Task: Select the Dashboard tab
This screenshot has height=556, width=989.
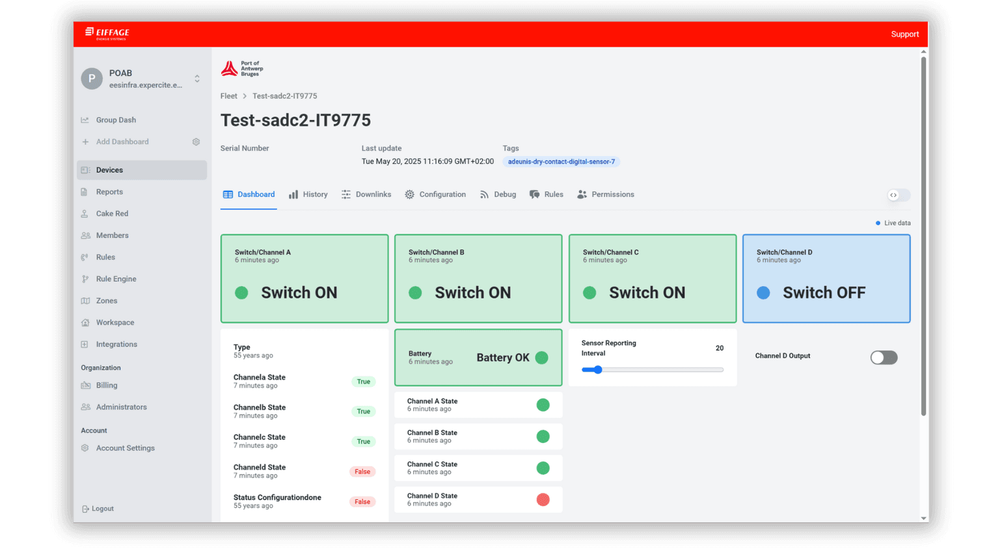Action: point(249,194)
